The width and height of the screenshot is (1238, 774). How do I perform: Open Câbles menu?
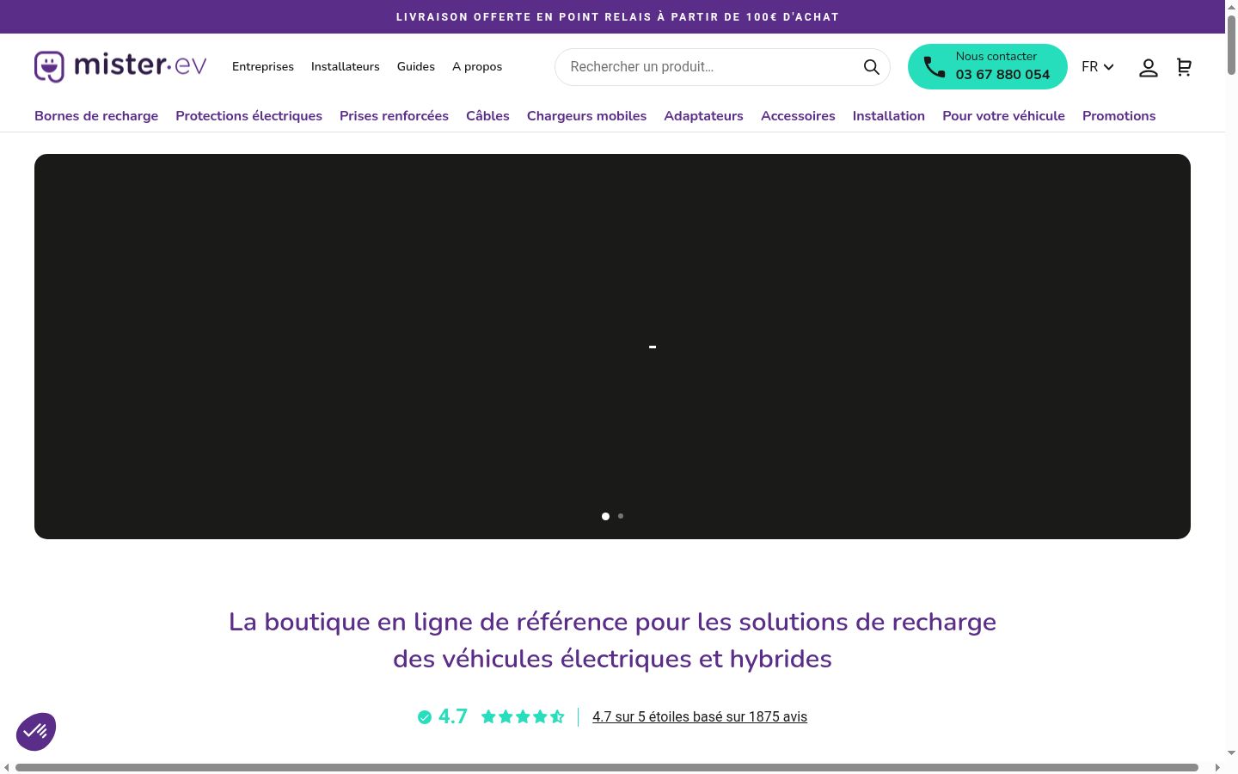487,116
